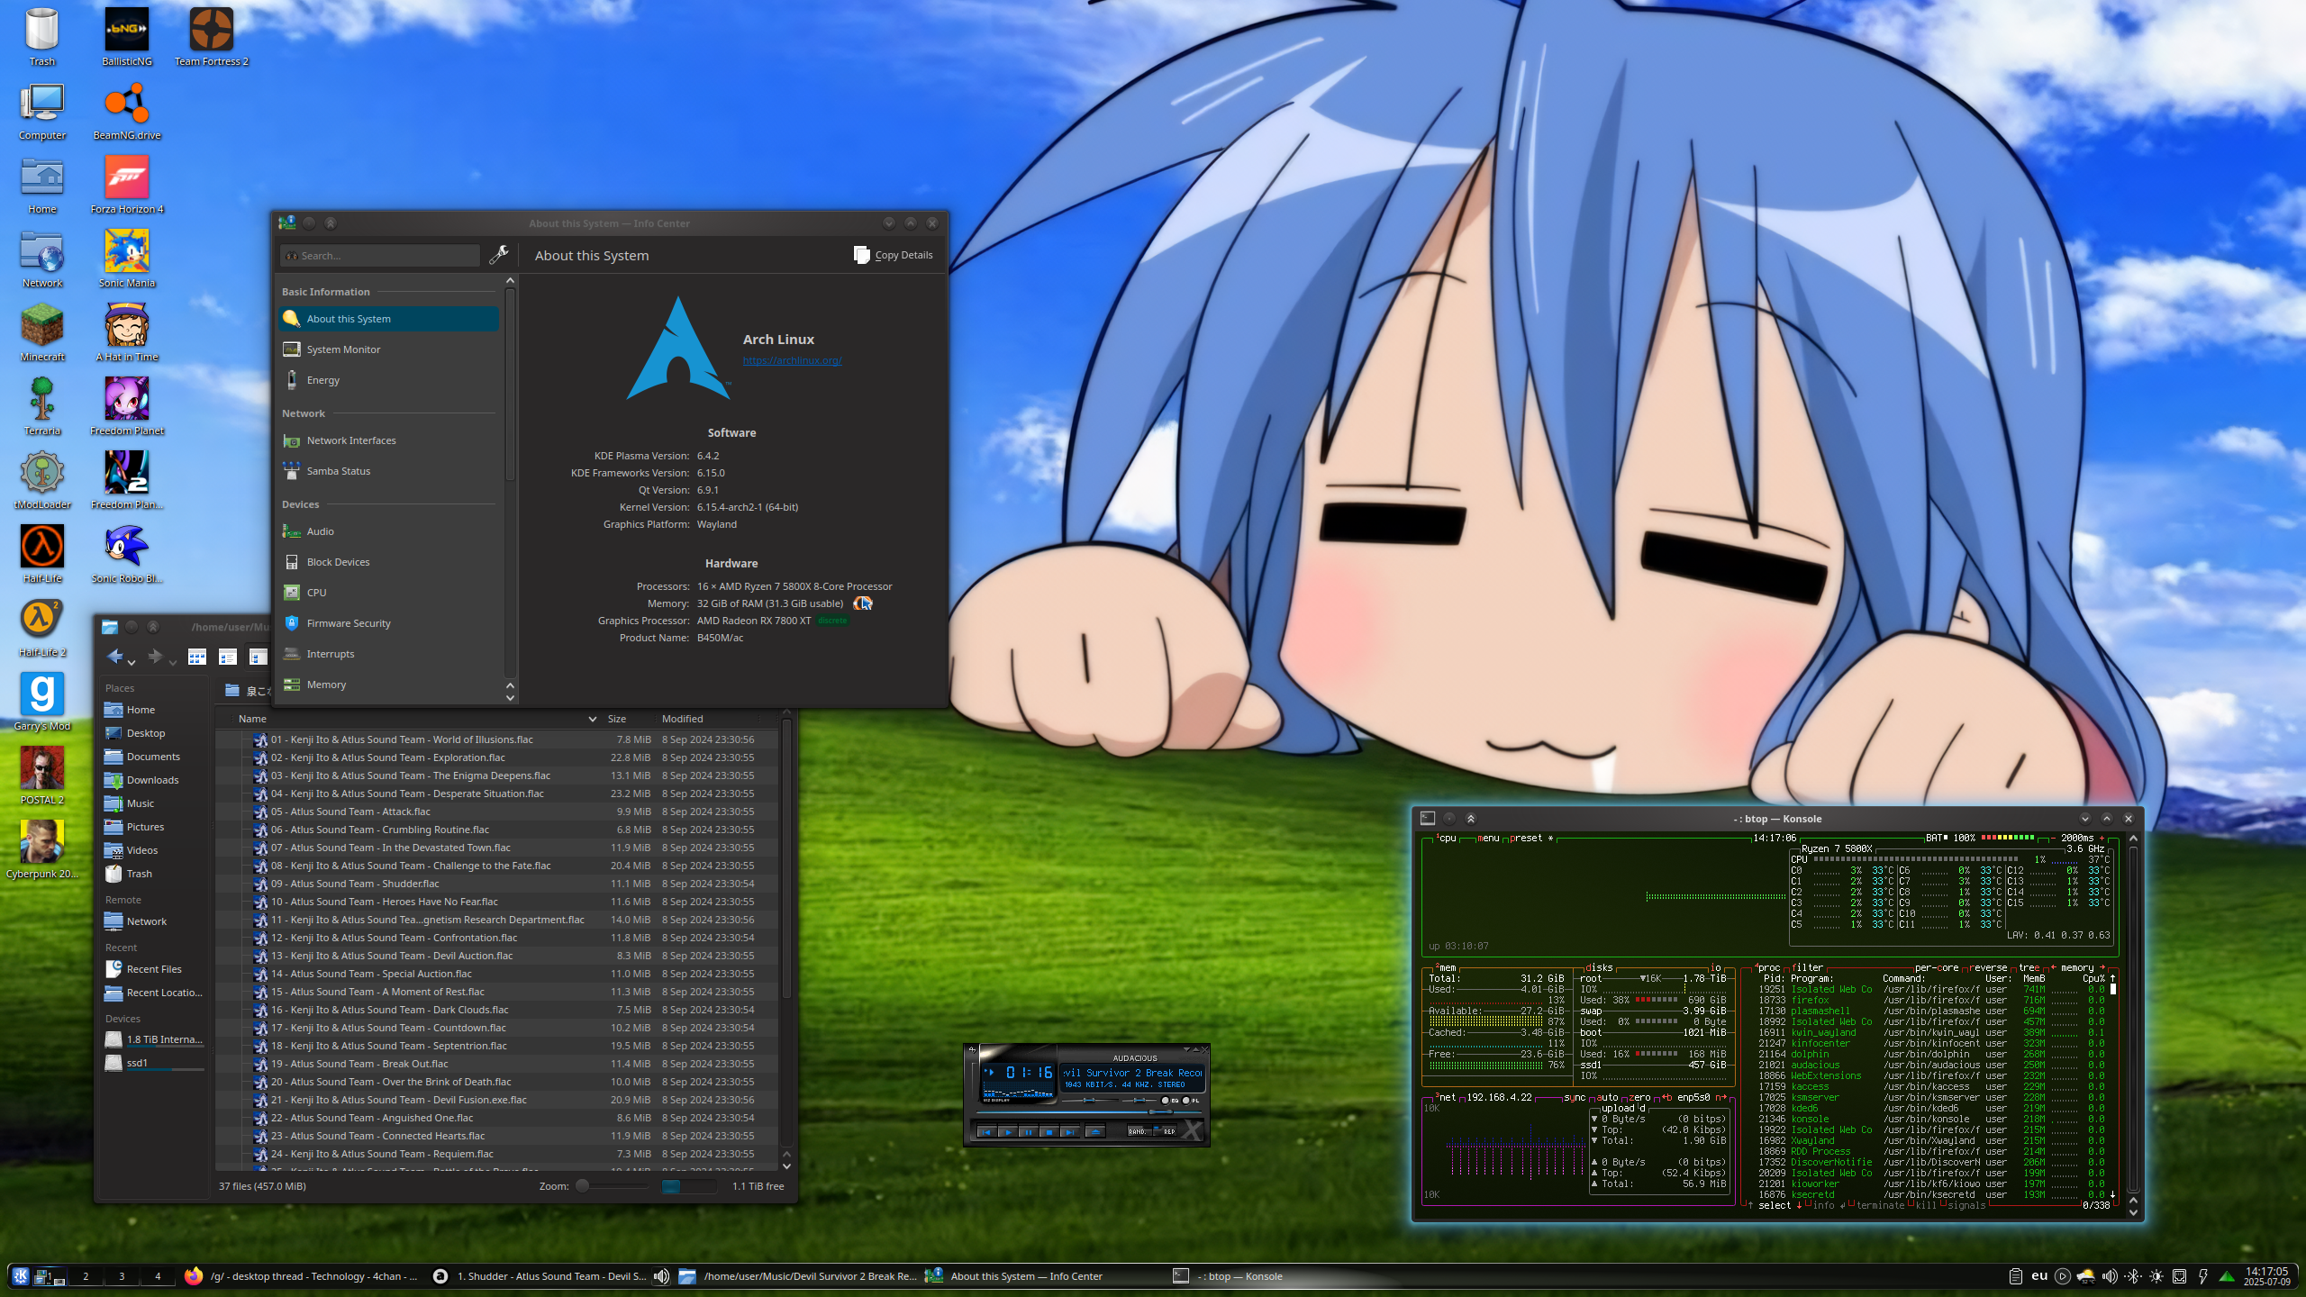Click the Audacious eject button
The width and height of the screenshot is (2306, 1297).
pos(1095,1132)
